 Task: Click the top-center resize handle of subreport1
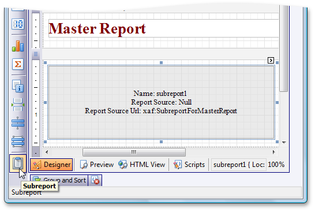161,63
